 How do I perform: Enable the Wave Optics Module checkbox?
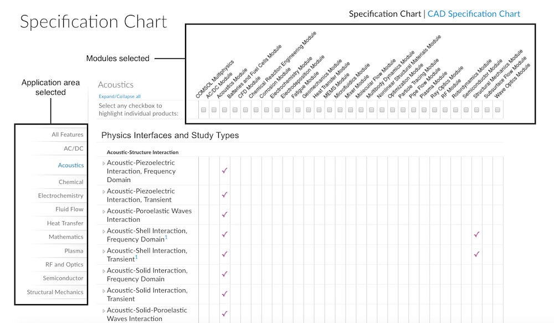click(x=497, y=110)
